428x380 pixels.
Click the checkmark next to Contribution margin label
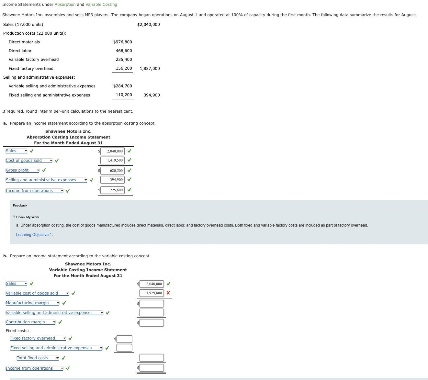pos(60,322)
